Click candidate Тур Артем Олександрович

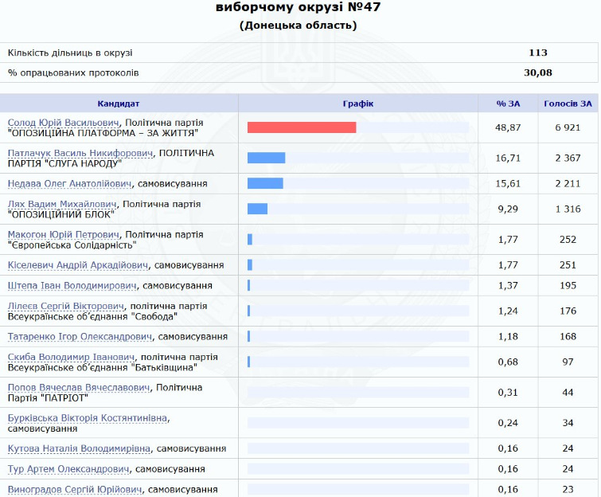tap(68, 469)
